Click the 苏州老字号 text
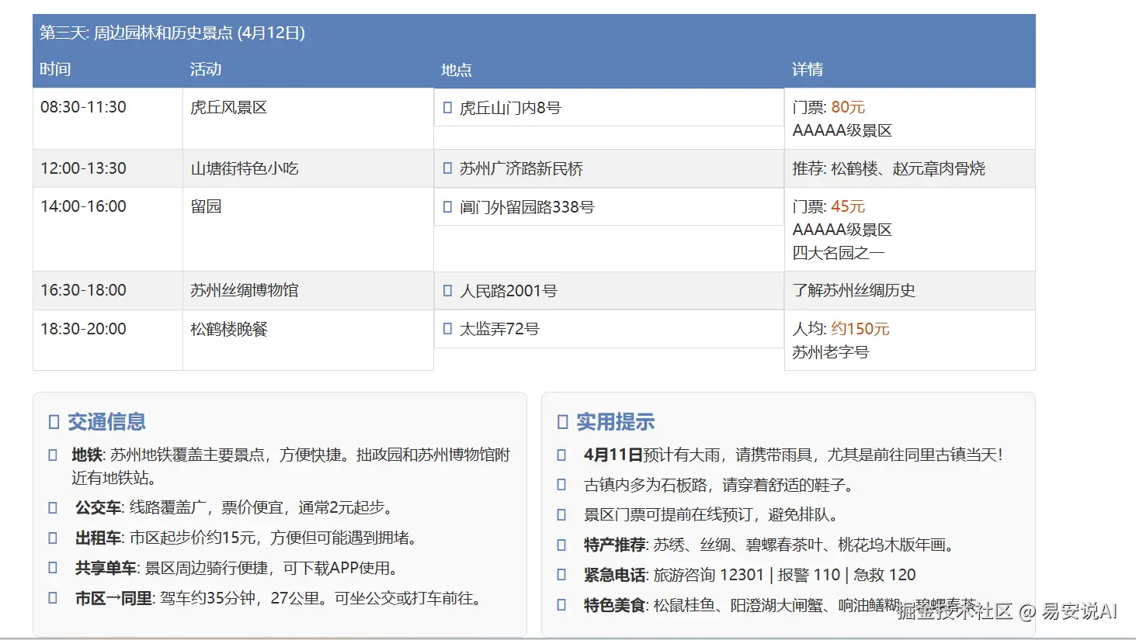The height and width of the screenshot is (640, 1136). click(831, 352)
